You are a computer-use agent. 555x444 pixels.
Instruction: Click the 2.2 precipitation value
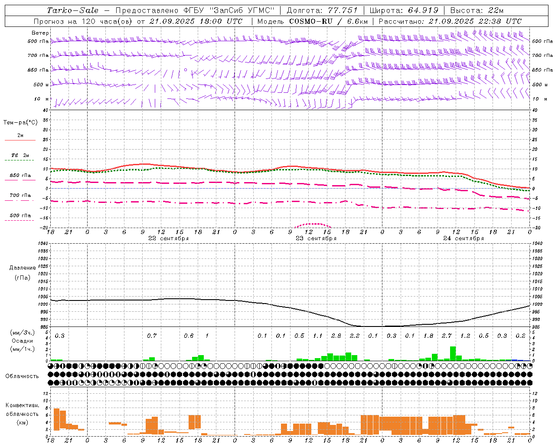[x=355, y=336]
